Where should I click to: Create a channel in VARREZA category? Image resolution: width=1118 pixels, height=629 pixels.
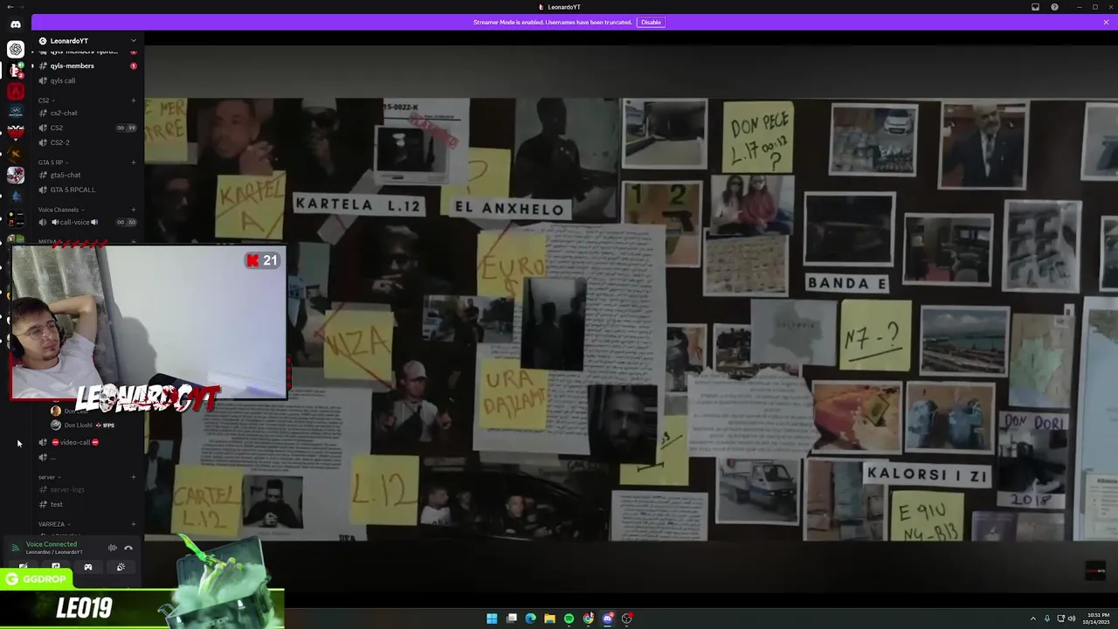134,524
